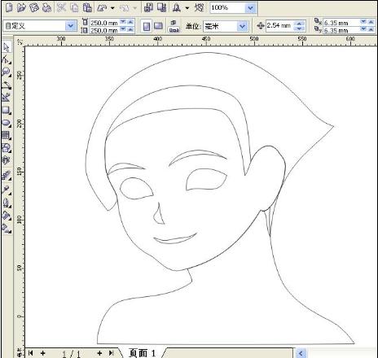Decrease nudge offset with down arrow

point(299,28)
